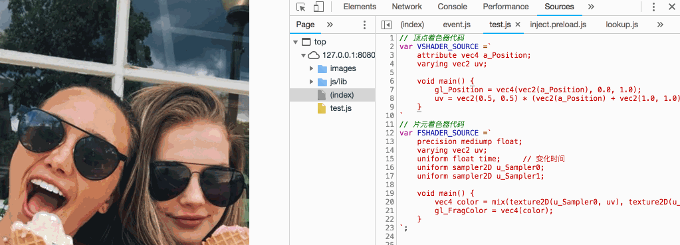Viewport: 680px width, 245px height.
Task: Show more open file tabs chevron
Action: click(660, 25)
